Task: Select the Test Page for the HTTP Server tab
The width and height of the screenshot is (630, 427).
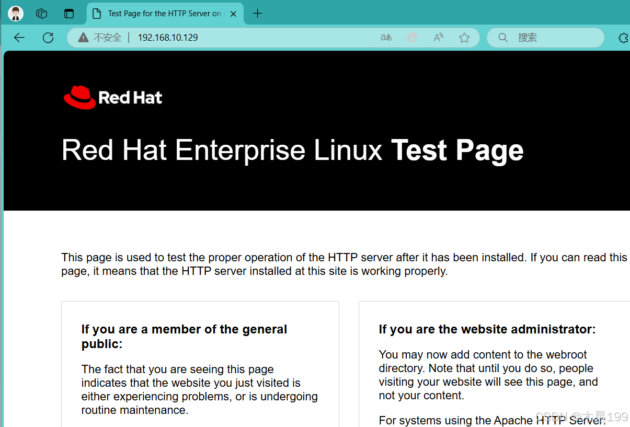Action: [x=164, y=14]
